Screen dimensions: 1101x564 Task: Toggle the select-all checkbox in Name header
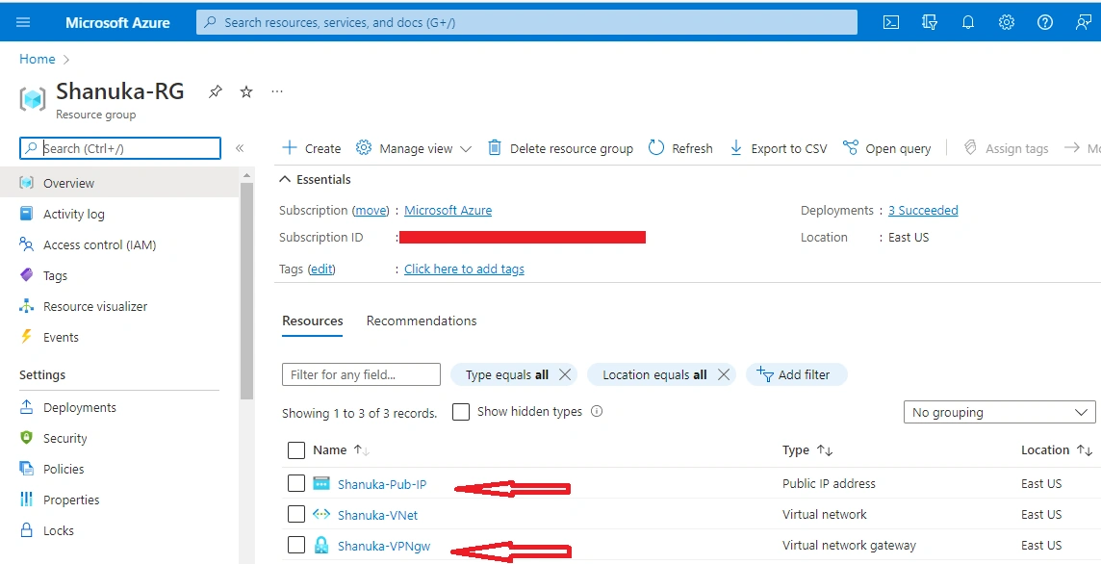click(296, 449)
